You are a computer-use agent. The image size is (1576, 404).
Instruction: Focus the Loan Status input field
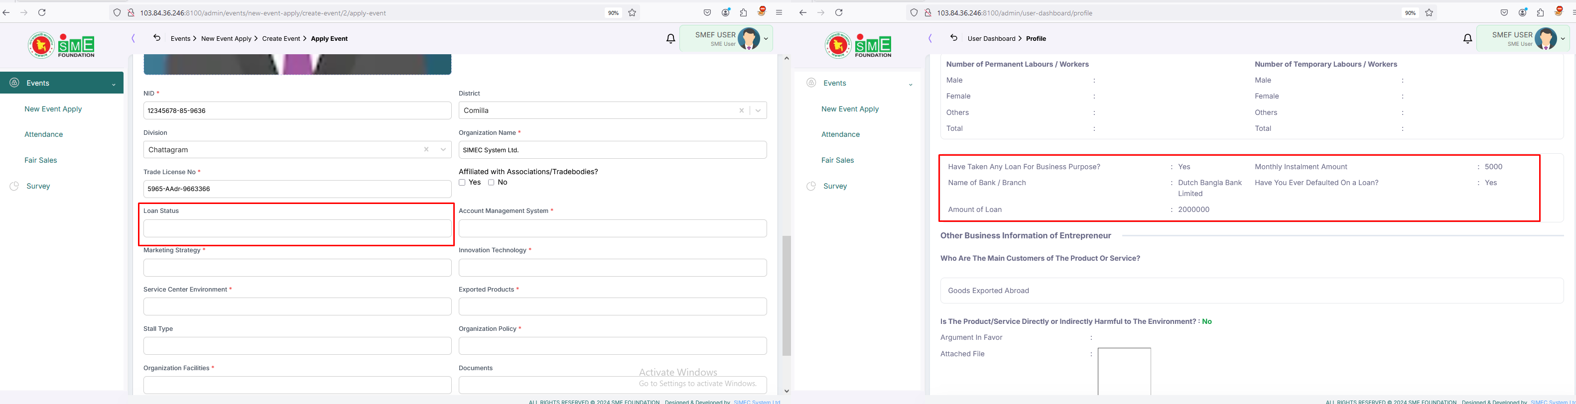coord(297,228)
